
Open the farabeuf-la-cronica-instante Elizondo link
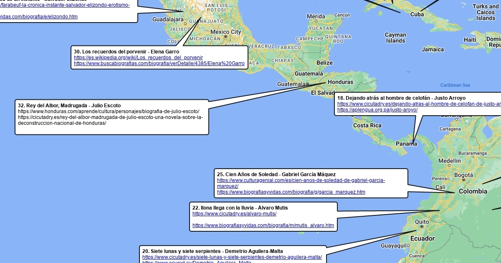(x=65, y=5)
